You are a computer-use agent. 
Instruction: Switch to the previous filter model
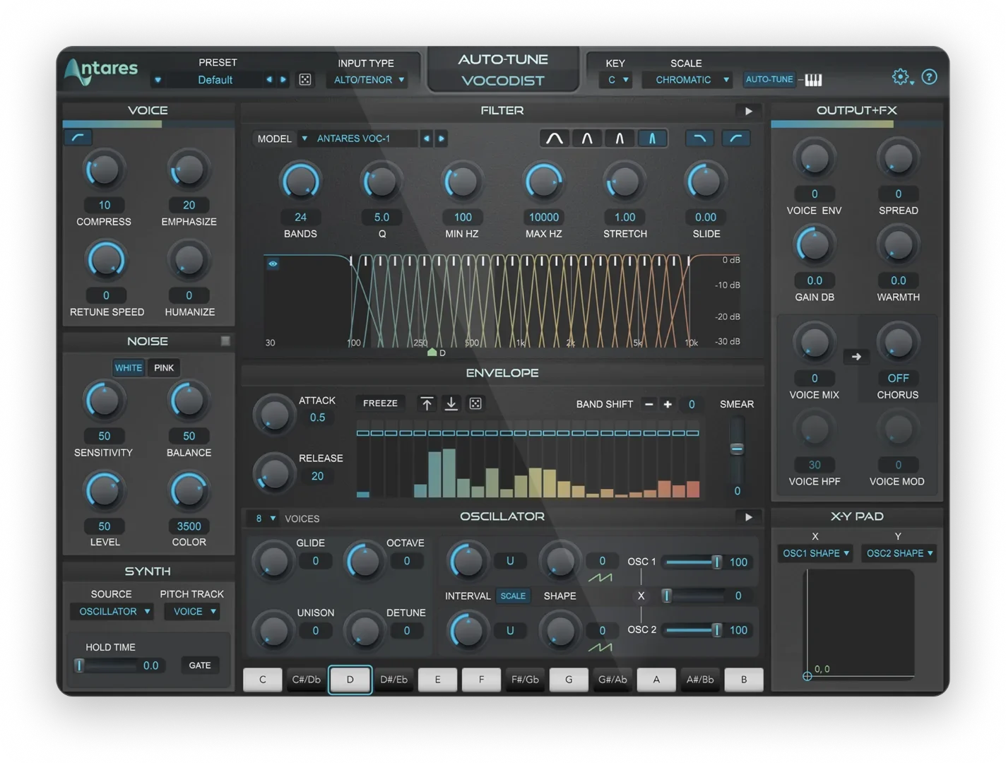427,138
